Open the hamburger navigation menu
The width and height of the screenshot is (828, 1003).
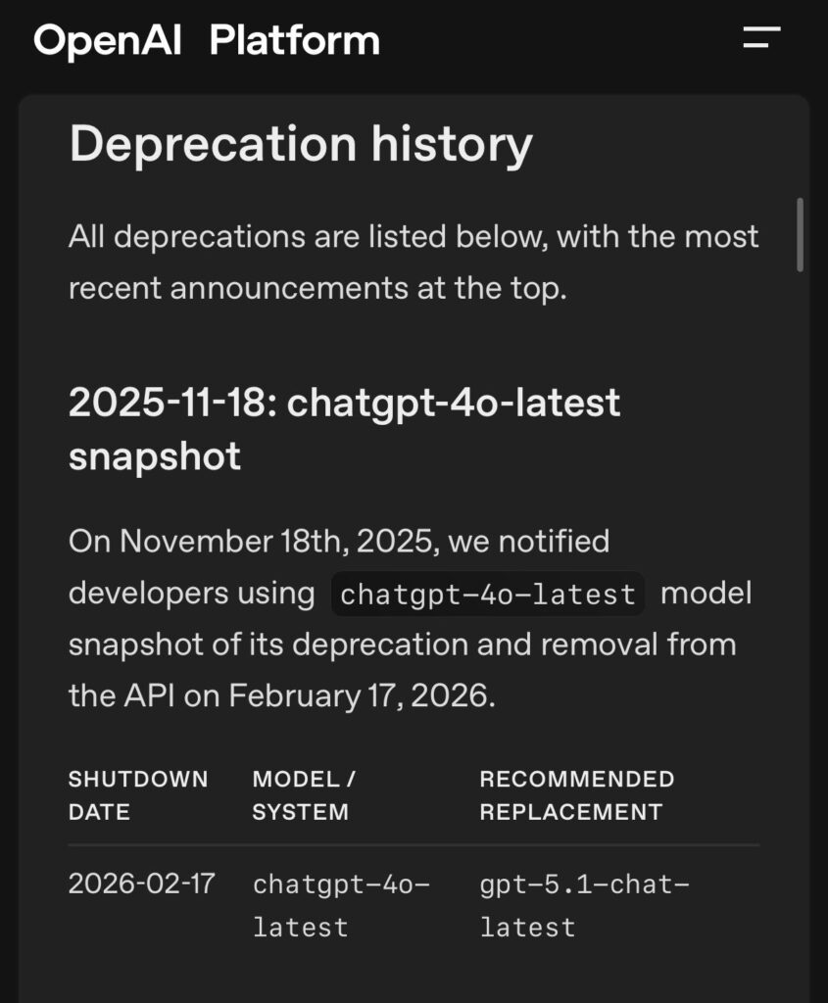tap(761, 37)
